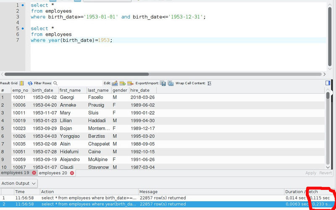Sort by the last_name column header
336x210 pixels.
coord(99,90)
